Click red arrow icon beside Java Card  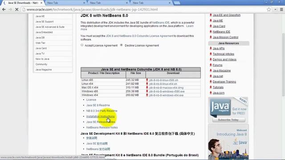click(211, 26)
